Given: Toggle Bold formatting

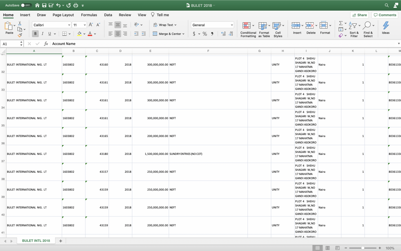Looking at the screenshot, I should coord(35,34).
